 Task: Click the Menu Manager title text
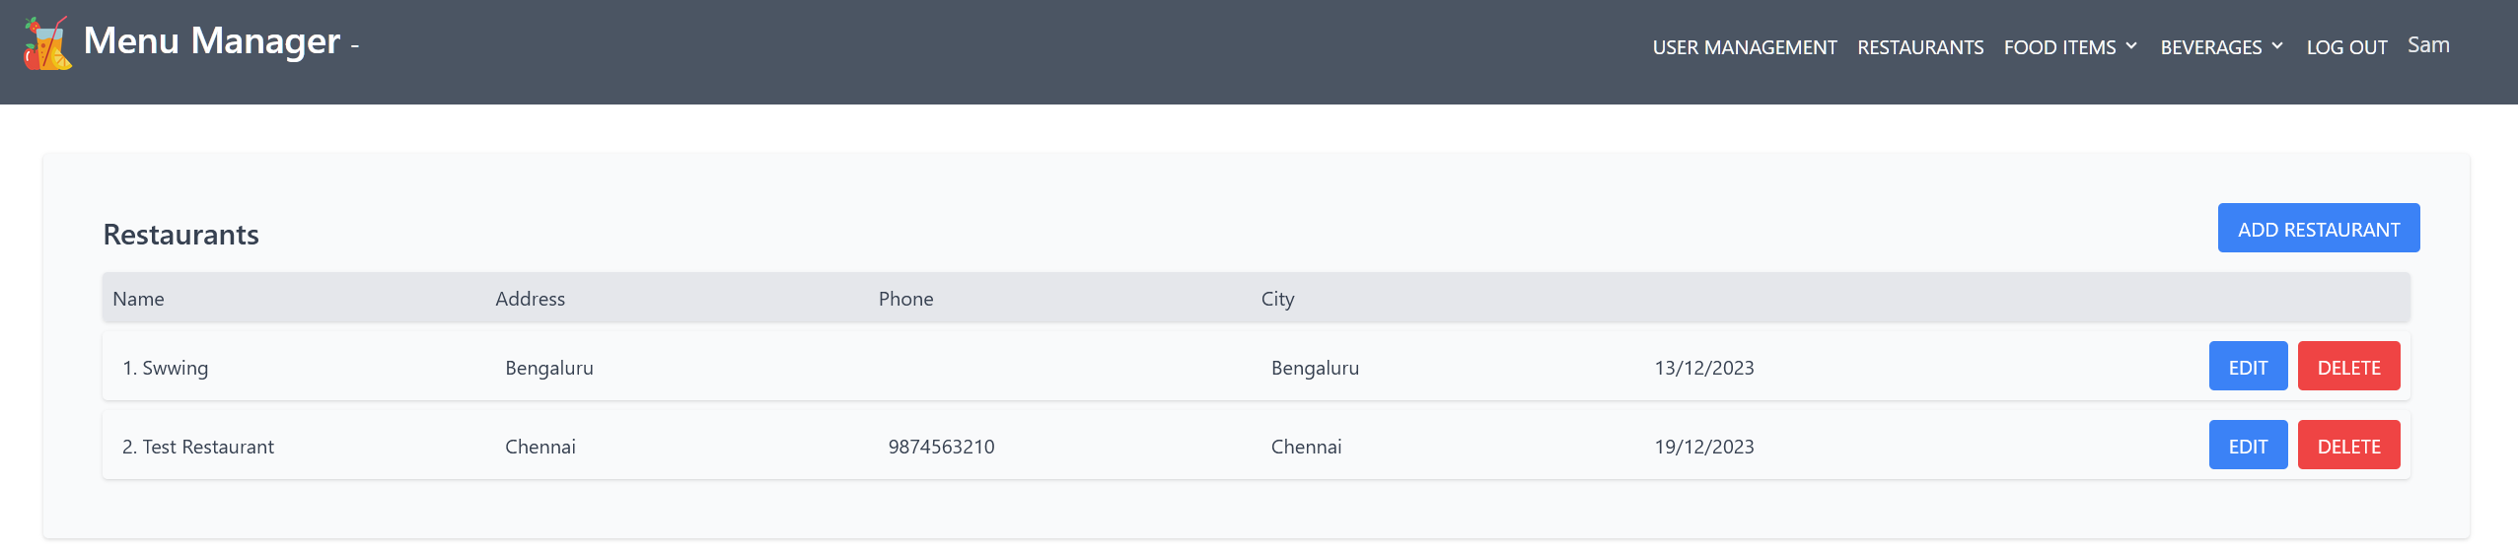click(x=211, y=41)
